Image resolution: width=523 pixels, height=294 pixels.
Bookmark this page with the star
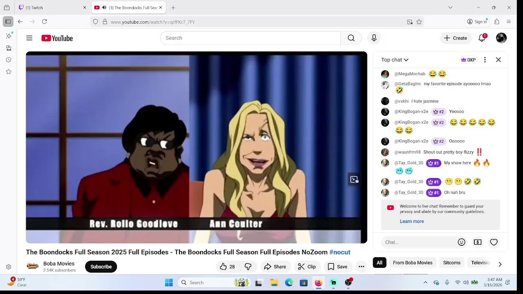[419, 22]
